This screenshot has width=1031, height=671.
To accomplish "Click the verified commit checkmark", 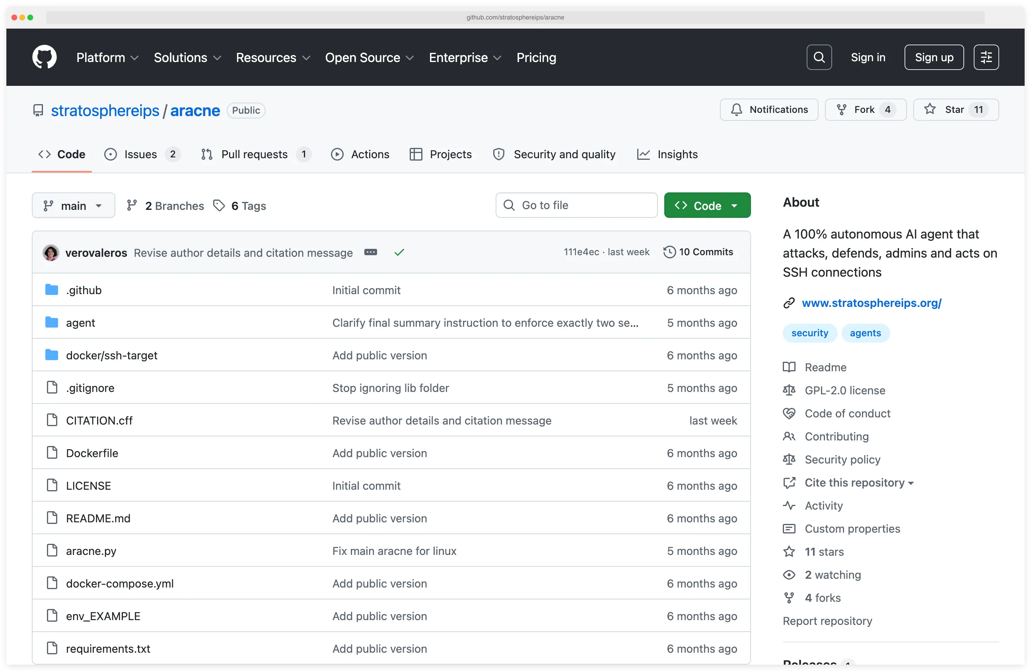I will click(x=399, y=252).
